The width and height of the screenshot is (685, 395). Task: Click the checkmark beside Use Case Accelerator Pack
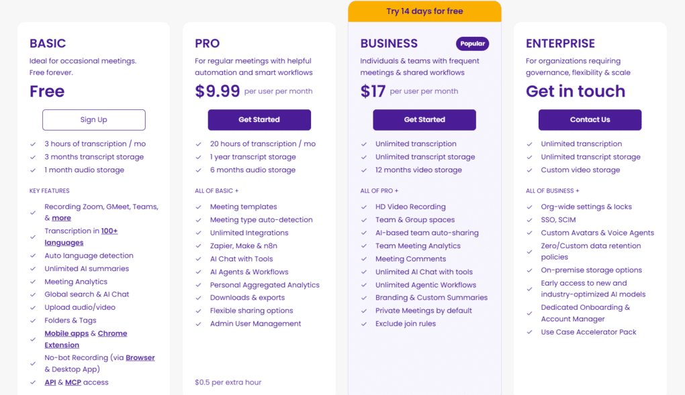tap(529, 332)
